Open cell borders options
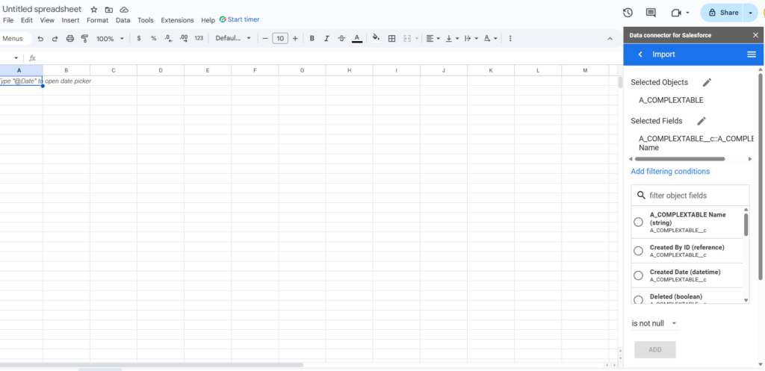Screen dimensions: 765x371 391,39
